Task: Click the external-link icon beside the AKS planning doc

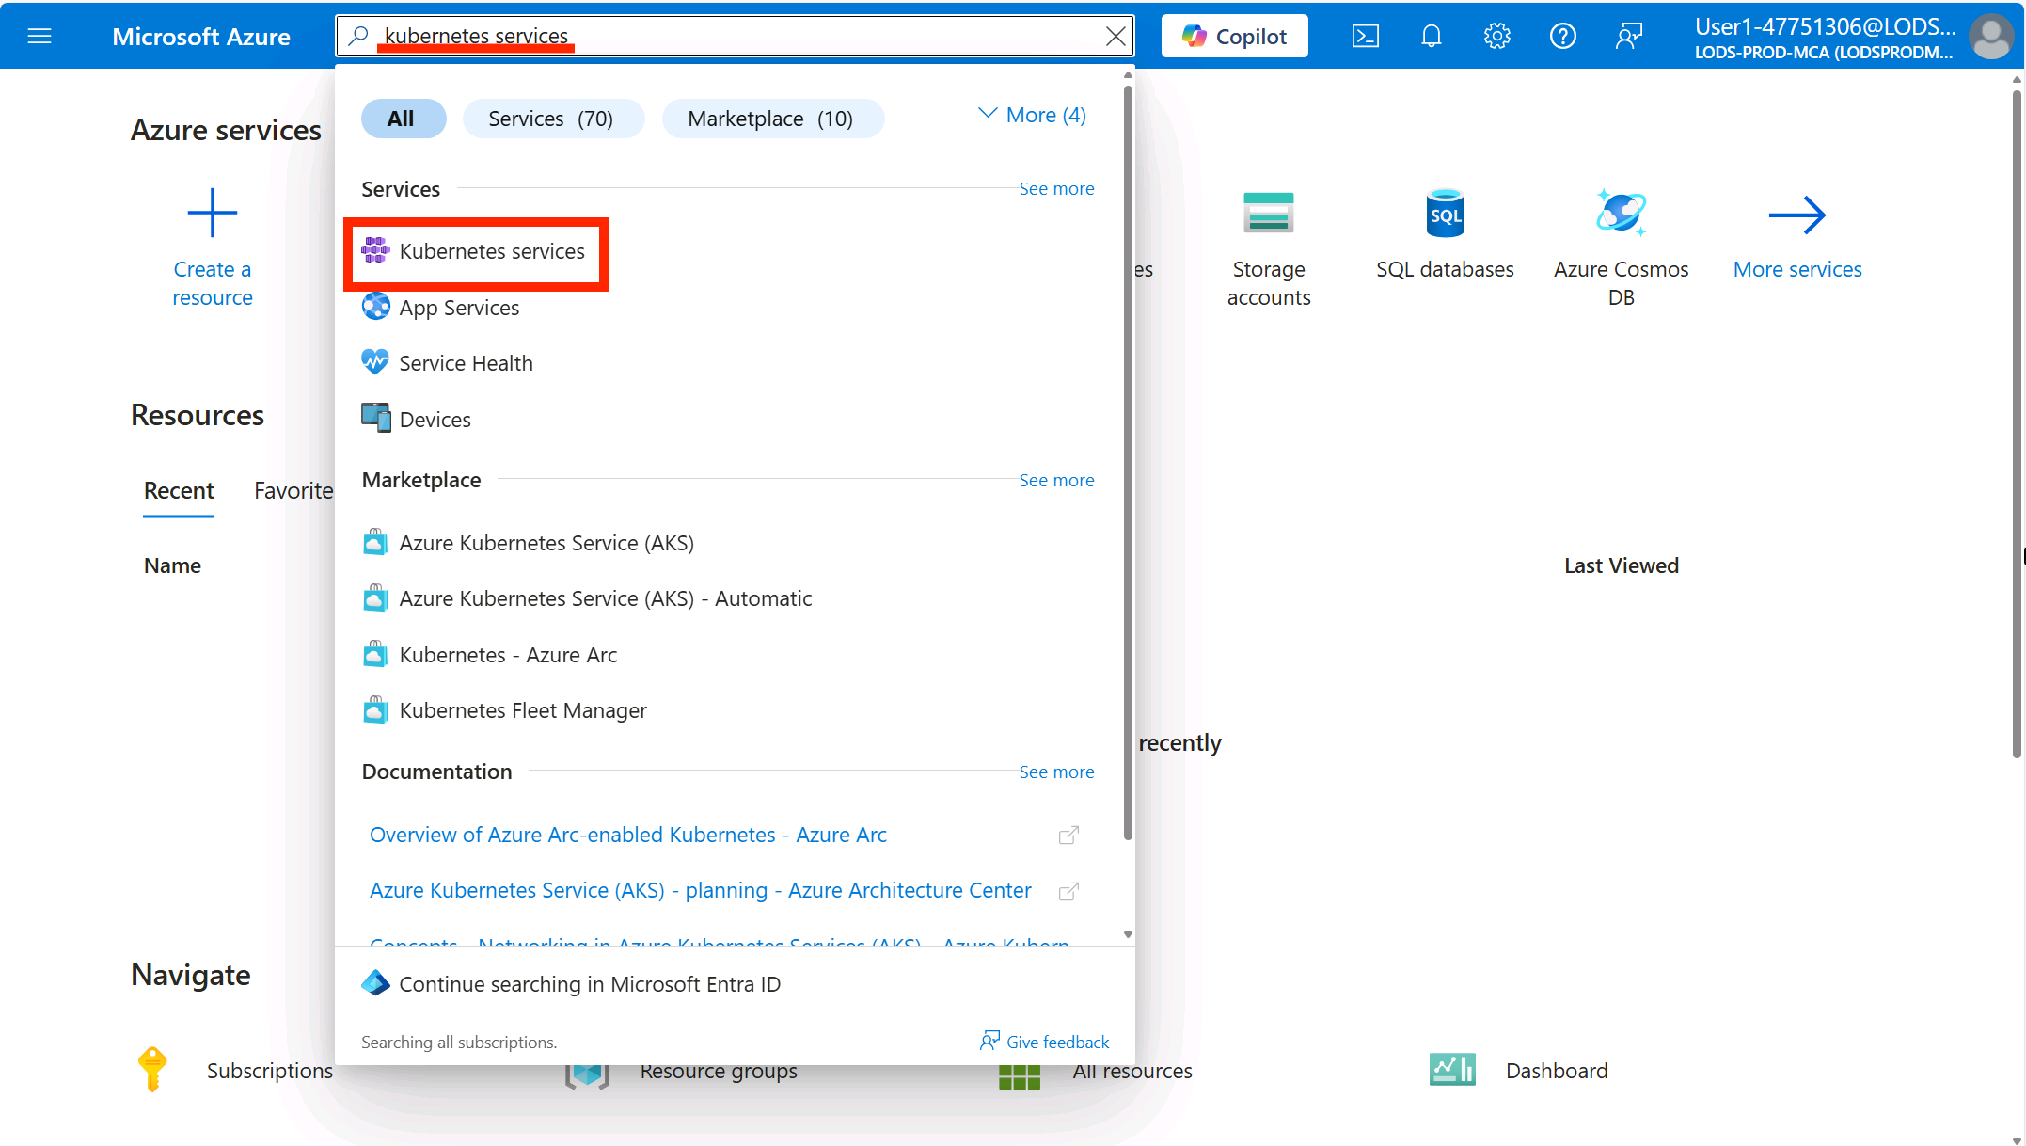Action: [x=1068, y=891]
